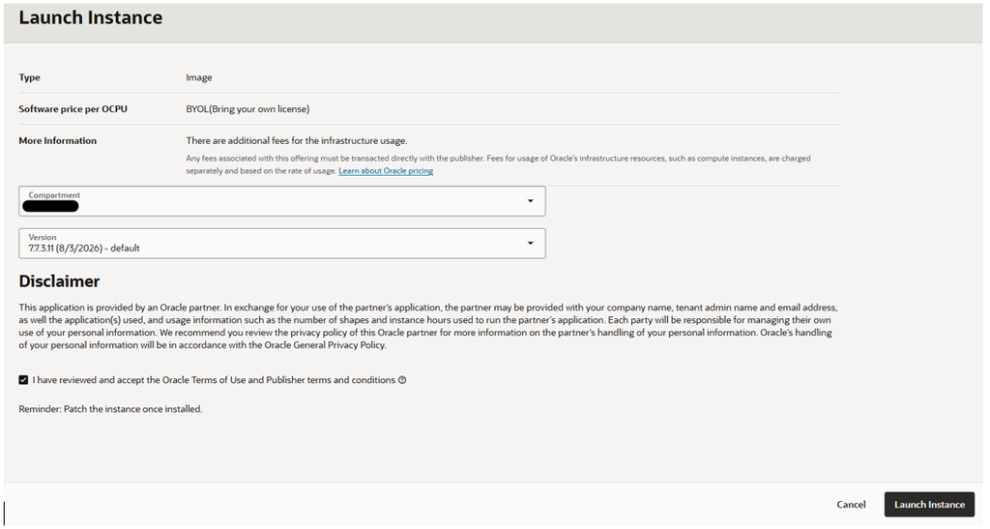Click the Disclaimer heading

point(59,281)
